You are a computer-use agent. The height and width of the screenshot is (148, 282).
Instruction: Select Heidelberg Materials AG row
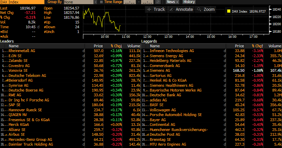click(212, 61)
